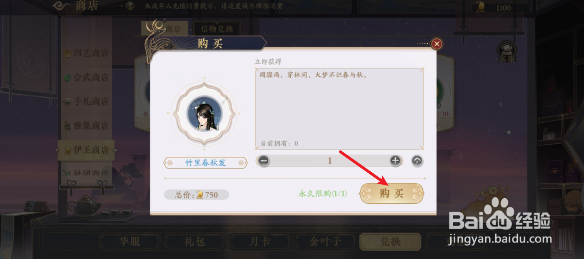
Task: Select the 兑换 bottom tab
Action: [x=390, y=242]
